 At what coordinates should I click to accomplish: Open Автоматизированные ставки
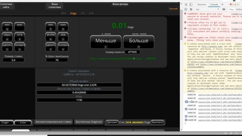click(53, 122)
